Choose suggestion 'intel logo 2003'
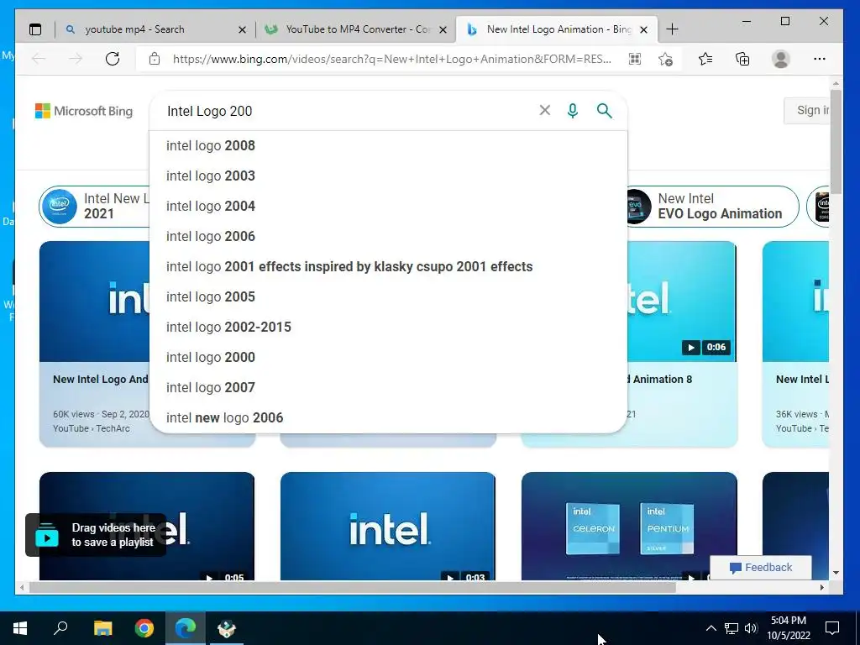Image resolution: width=860 pixels, height=645 pixels. (388, 176)
